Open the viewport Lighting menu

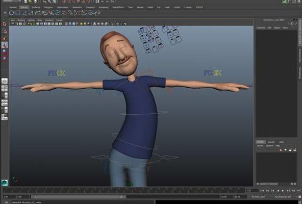[31, 20]
